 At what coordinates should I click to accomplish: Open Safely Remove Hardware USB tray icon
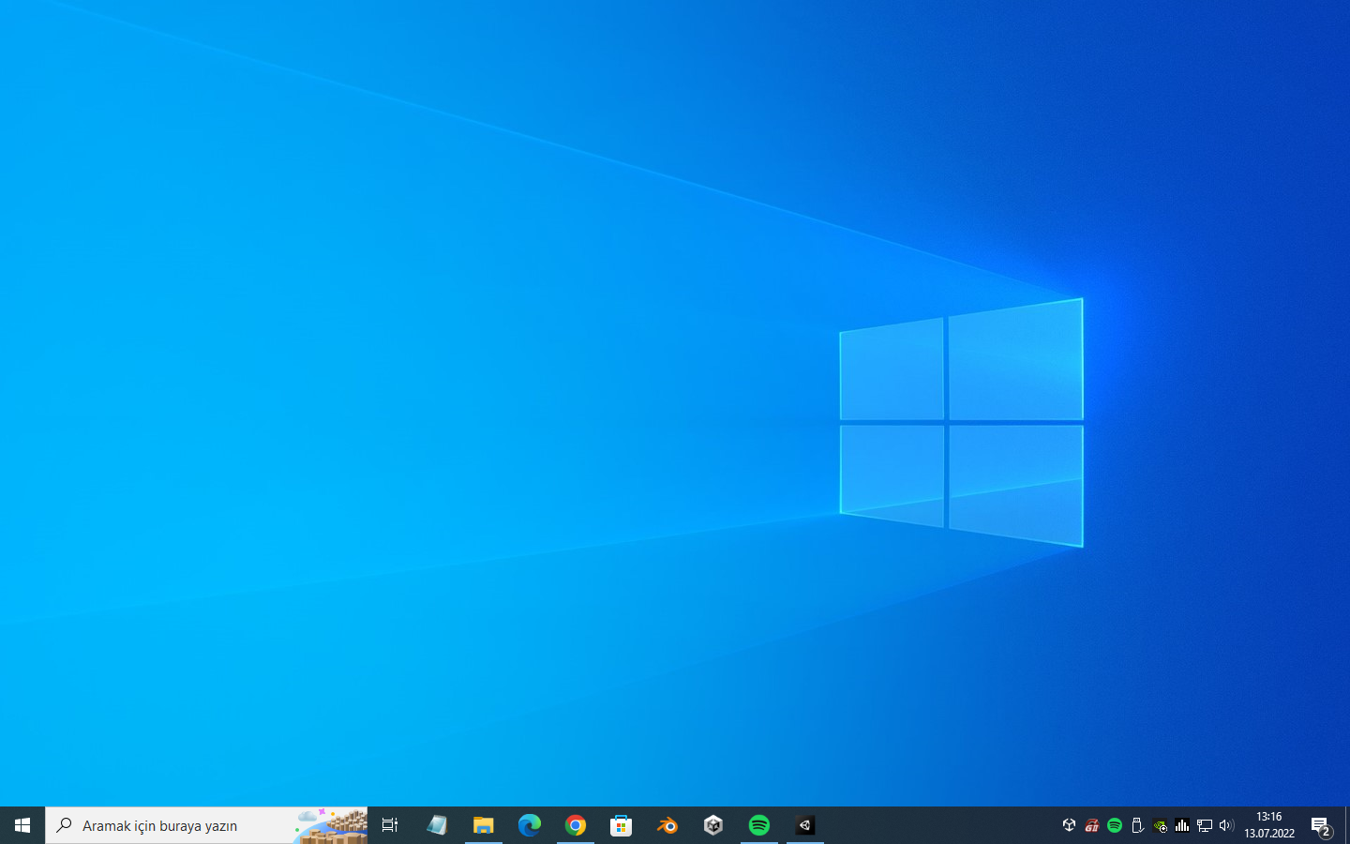pos(1136,825)
